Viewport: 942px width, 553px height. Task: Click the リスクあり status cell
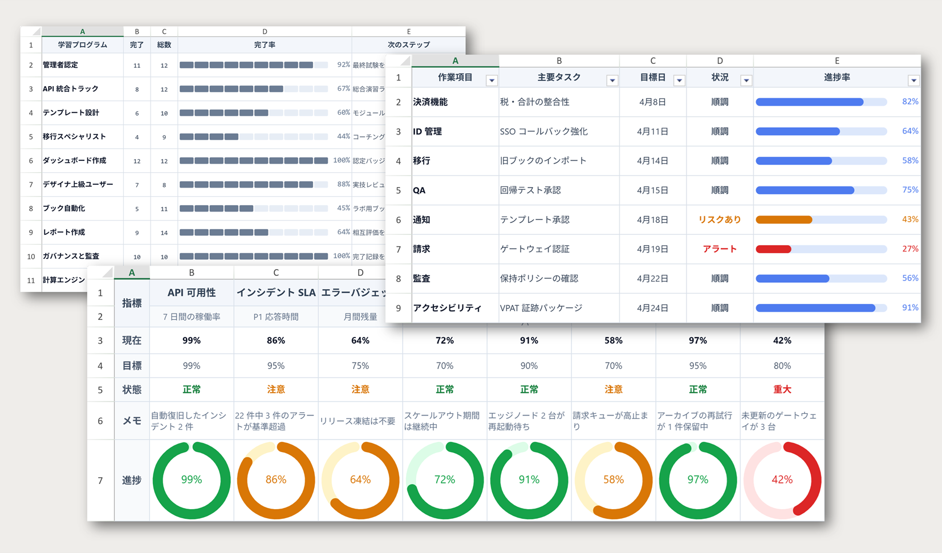(720, 219)
